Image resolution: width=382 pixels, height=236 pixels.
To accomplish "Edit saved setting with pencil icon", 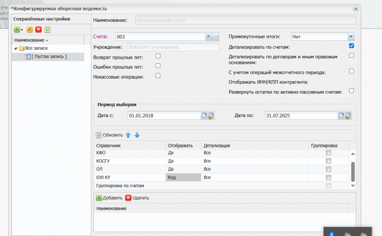I will coord(30,29).
